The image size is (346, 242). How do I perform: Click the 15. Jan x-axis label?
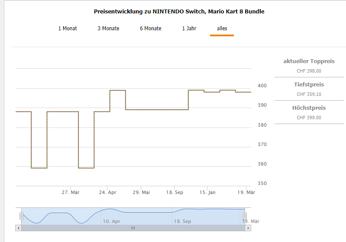[207, 192]
